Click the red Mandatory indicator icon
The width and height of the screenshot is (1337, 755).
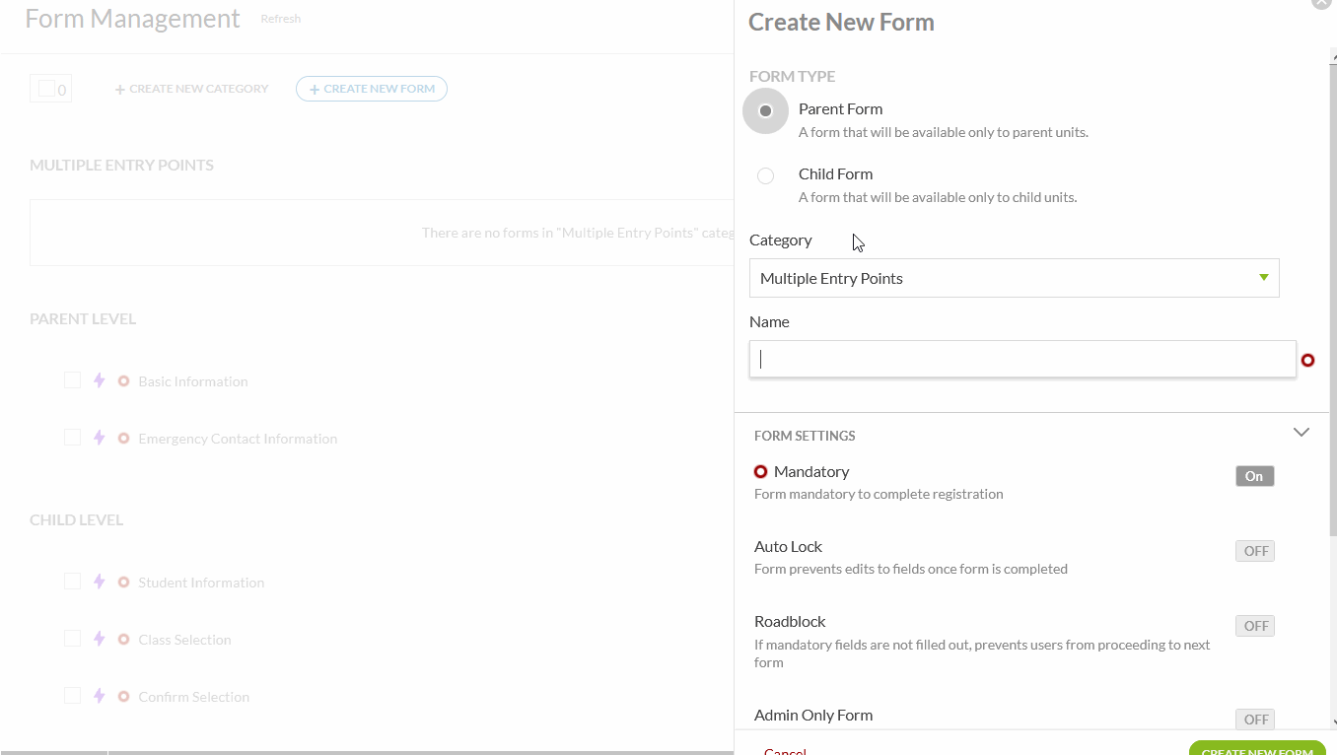[760, 472]
